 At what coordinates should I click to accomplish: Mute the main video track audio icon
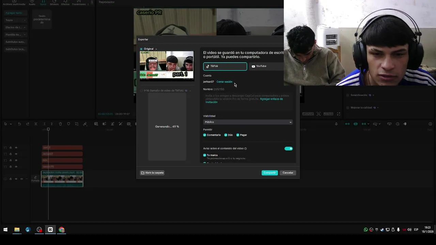click(x=21, y=179)
